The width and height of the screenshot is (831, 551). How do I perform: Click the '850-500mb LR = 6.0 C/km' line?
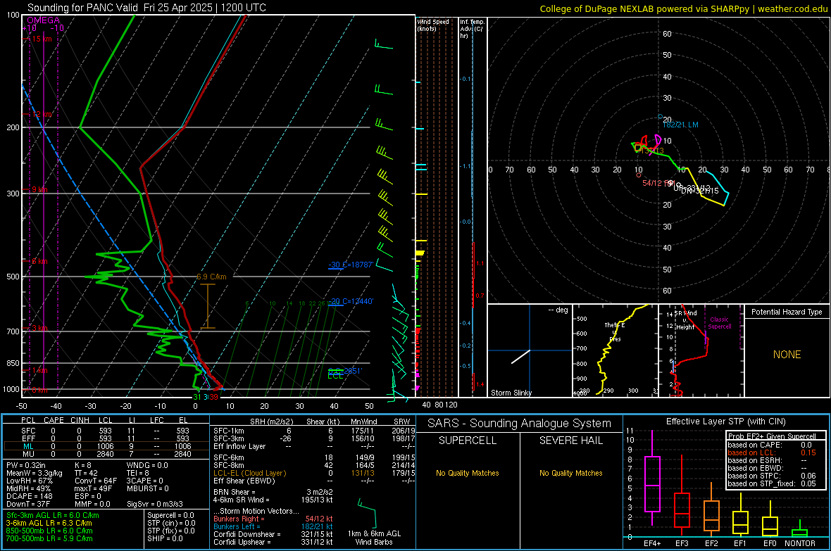49,531
